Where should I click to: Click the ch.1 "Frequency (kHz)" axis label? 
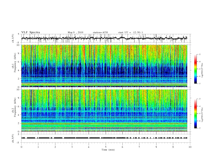tap(15, 63)
